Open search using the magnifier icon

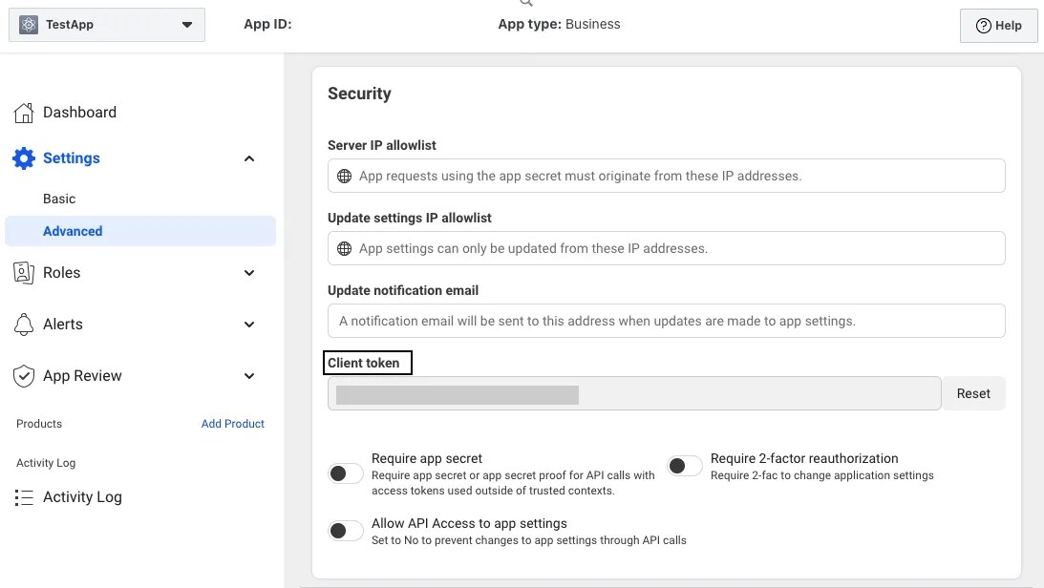[525, 4]
